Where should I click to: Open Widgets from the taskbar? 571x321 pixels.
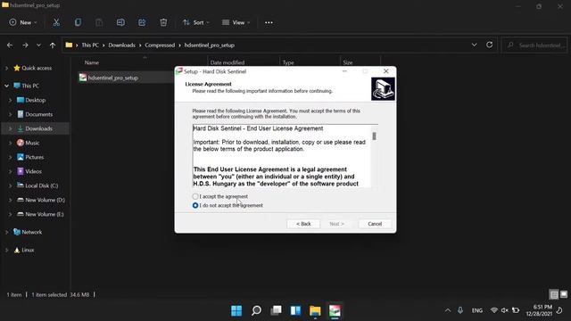295,310
